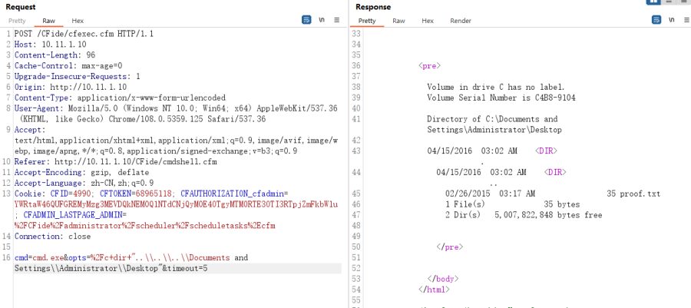Click '1 File(s) 35 bytes' line
This screenshot has height=308, width=691.
(513, 204)
